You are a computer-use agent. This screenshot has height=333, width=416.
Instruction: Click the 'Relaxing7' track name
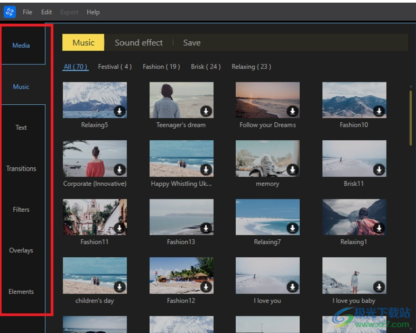click(267, 242)
